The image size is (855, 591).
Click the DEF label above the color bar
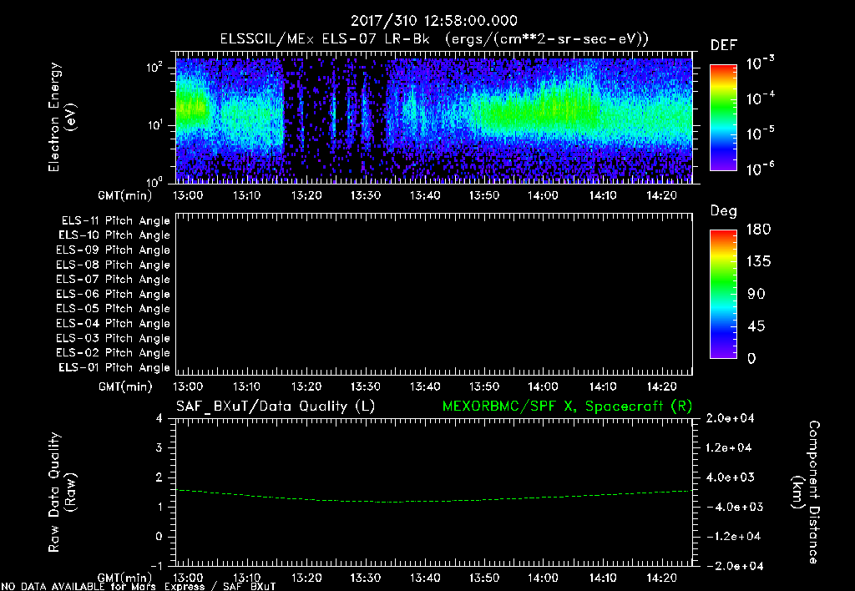click(724, 45)
